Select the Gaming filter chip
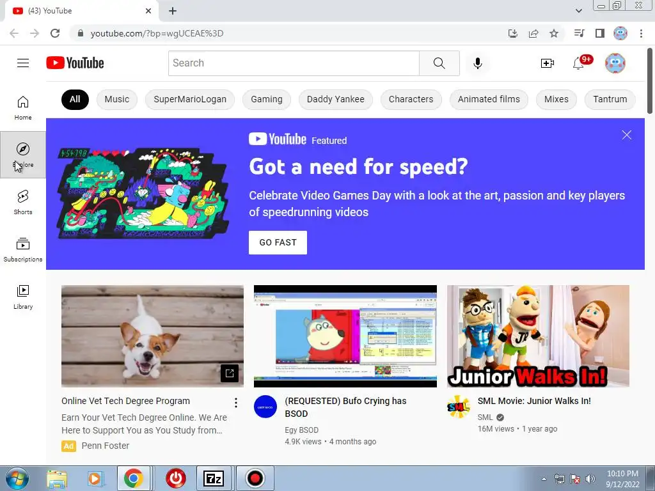 [x=267, y=99]
